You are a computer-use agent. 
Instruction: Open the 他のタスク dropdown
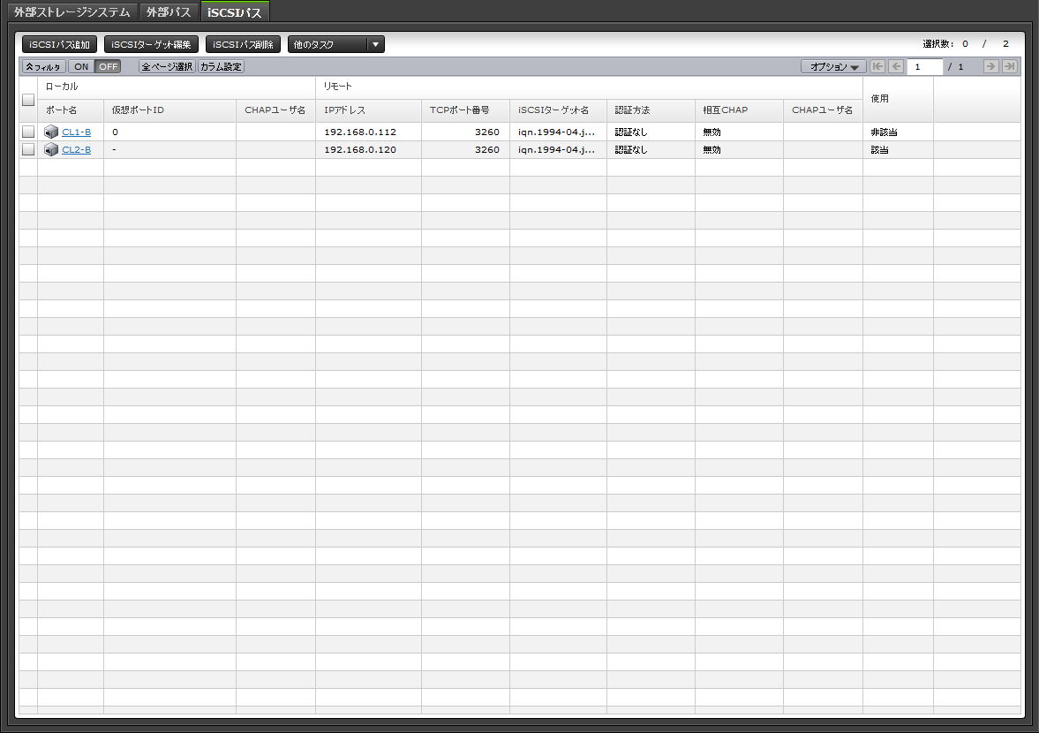click(x=336, y=44)
